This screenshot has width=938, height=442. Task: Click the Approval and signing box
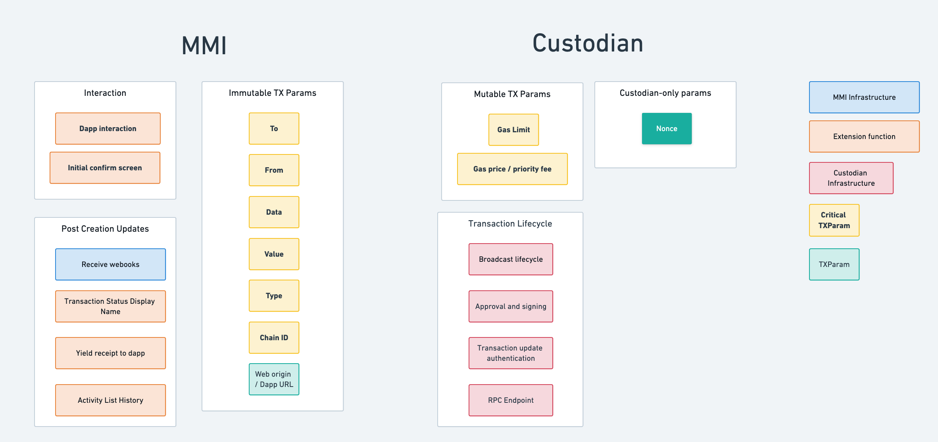[511, 306]
